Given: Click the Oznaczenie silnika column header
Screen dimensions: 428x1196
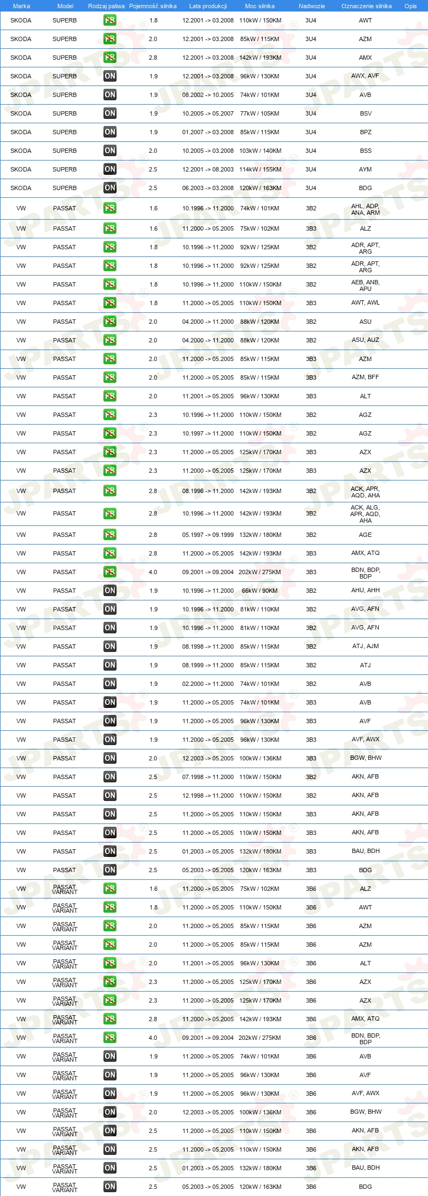Looking at the screenshot, I should point(367,6).
